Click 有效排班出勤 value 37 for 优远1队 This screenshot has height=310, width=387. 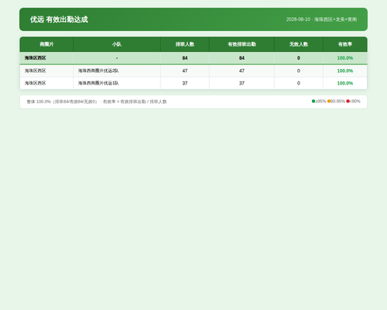click(x=241, y=83)
